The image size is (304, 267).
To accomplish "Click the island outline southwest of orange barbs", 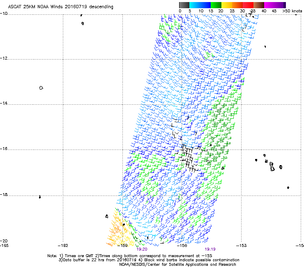I will tap(107, 216).
